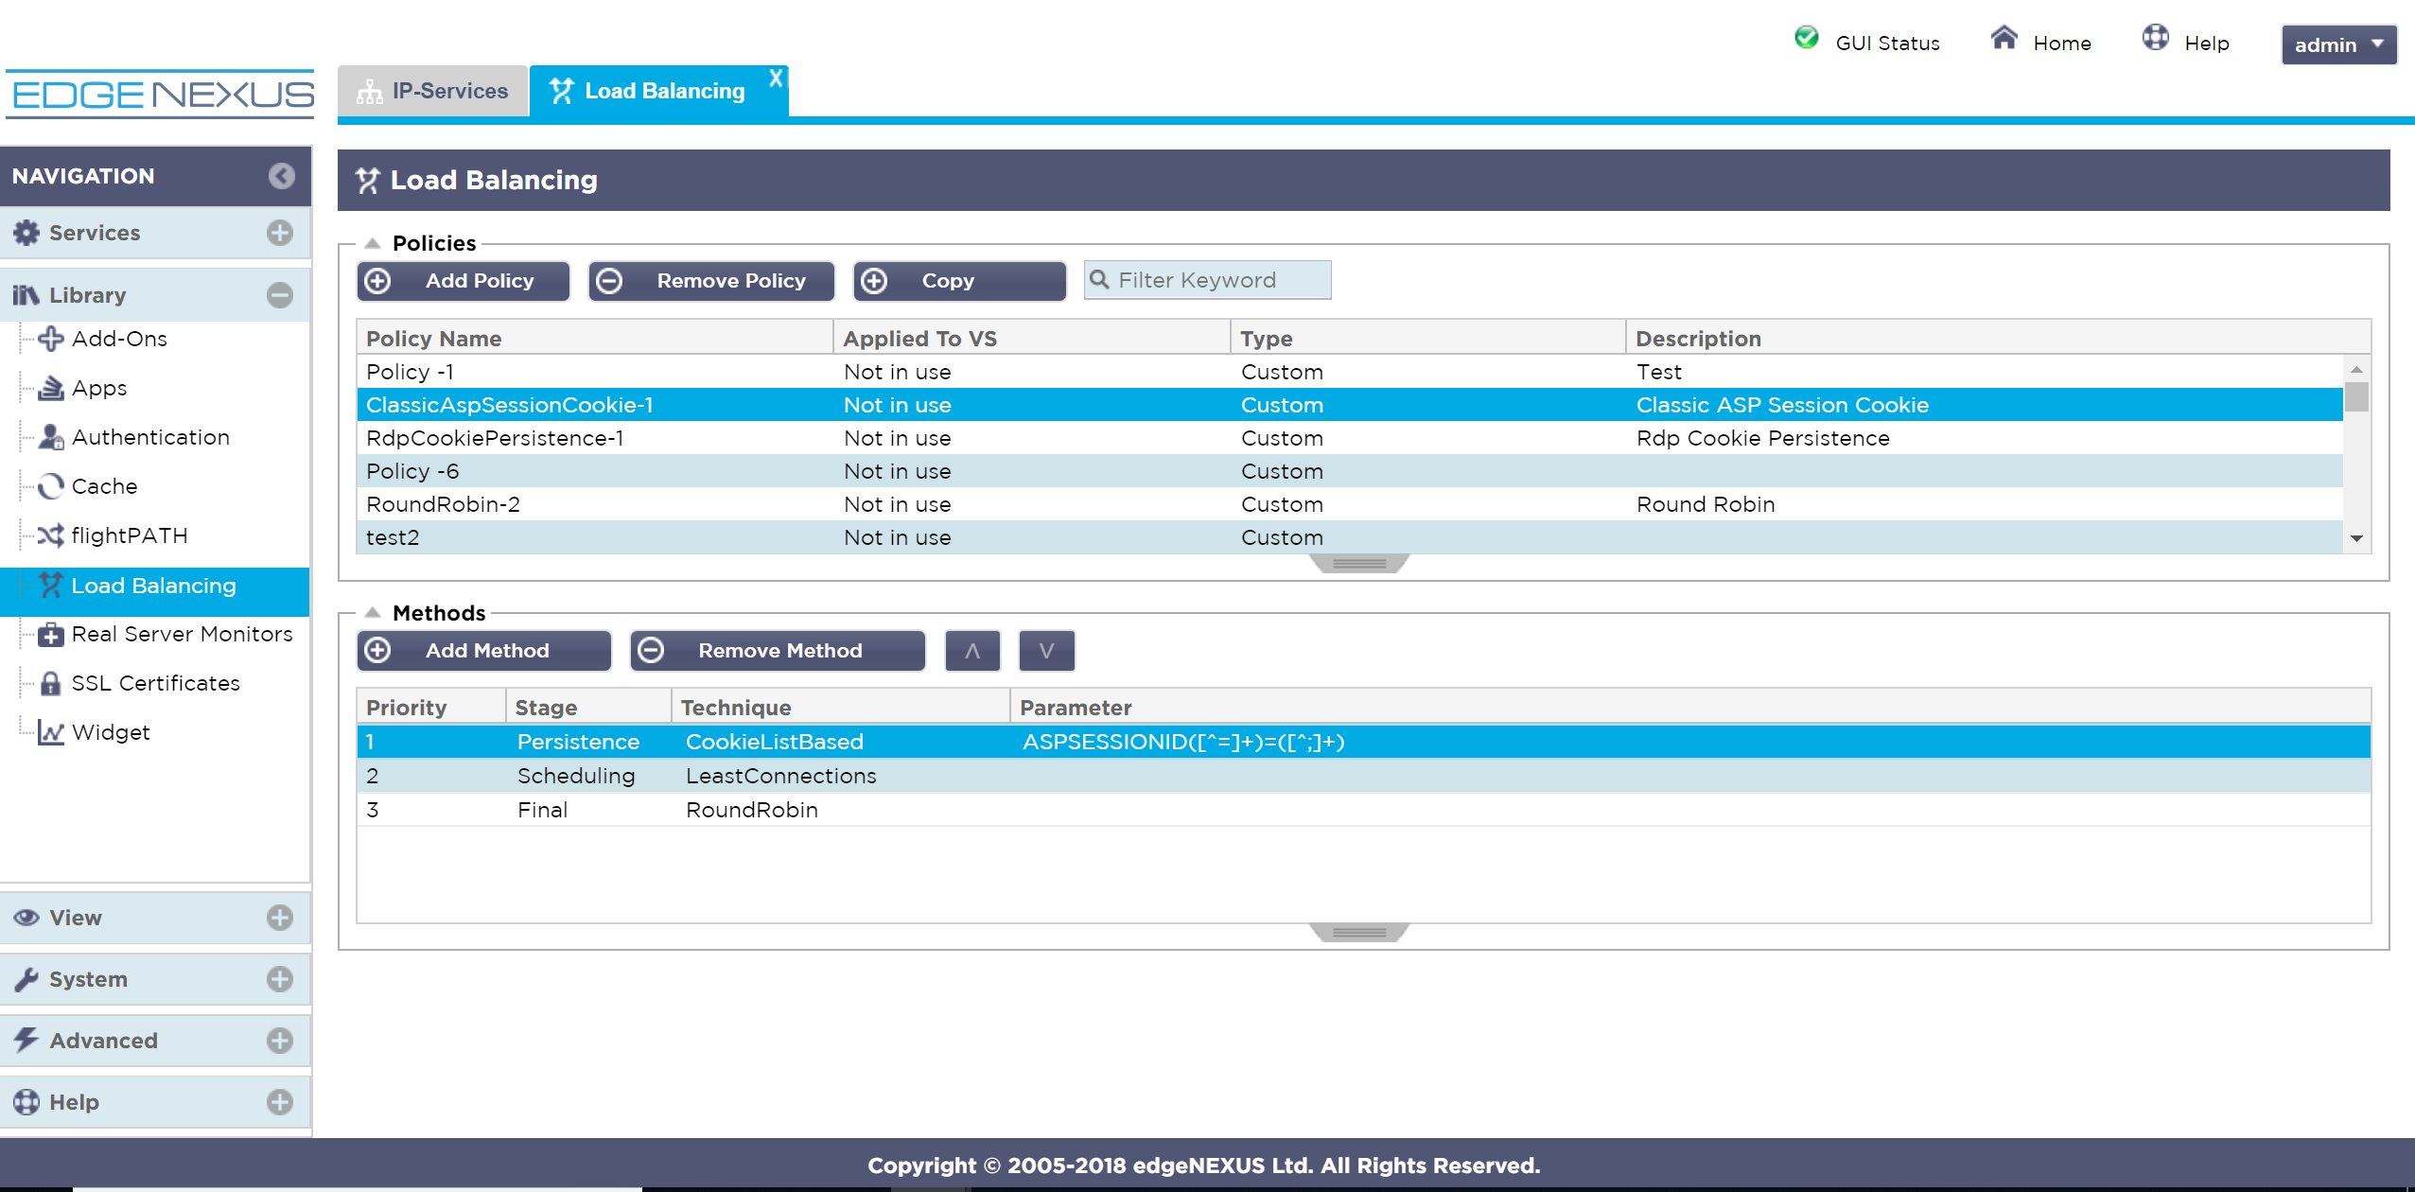Expand the View section plus icon
The height and width of the screenshot is (1192, 2415).
click(279, 918)
